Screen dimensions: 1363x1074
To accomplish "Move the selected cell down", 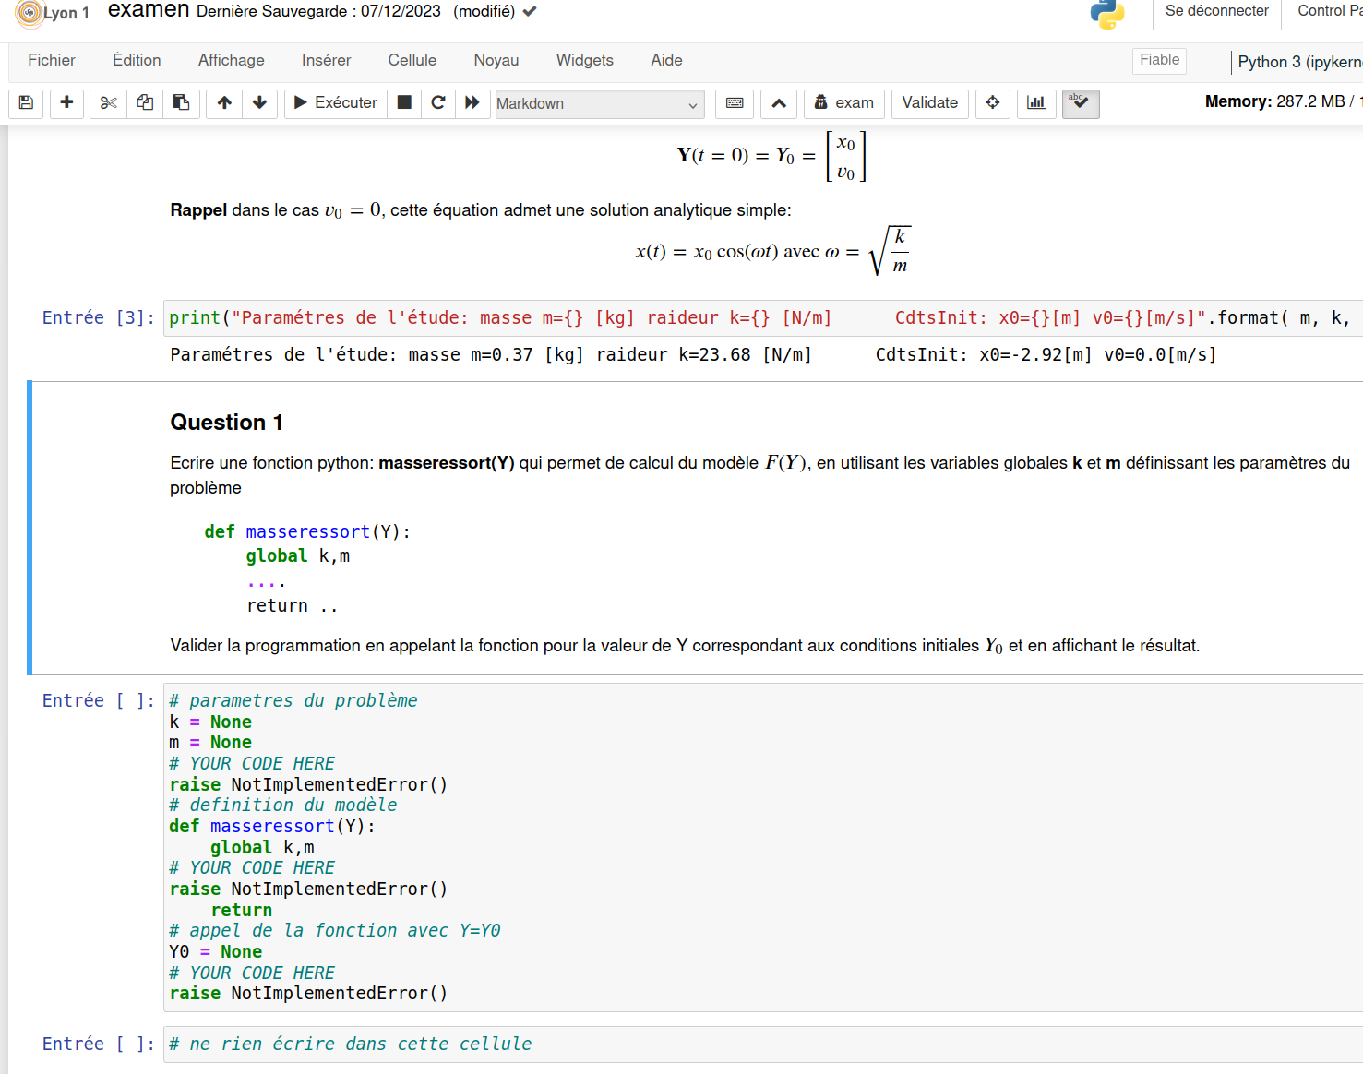I will point(259,103).
